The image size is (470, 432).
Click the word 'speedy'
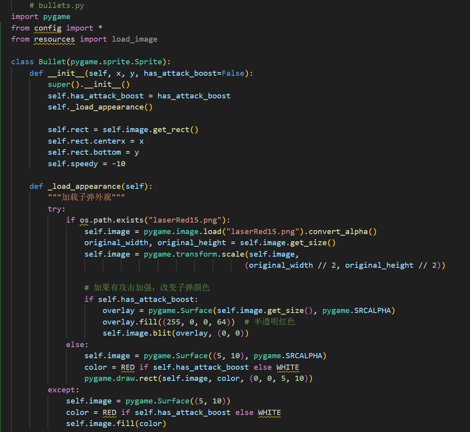coord(84,164)
